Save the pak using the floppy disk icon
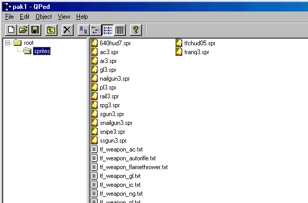308x203 pixels. (35, 30)
